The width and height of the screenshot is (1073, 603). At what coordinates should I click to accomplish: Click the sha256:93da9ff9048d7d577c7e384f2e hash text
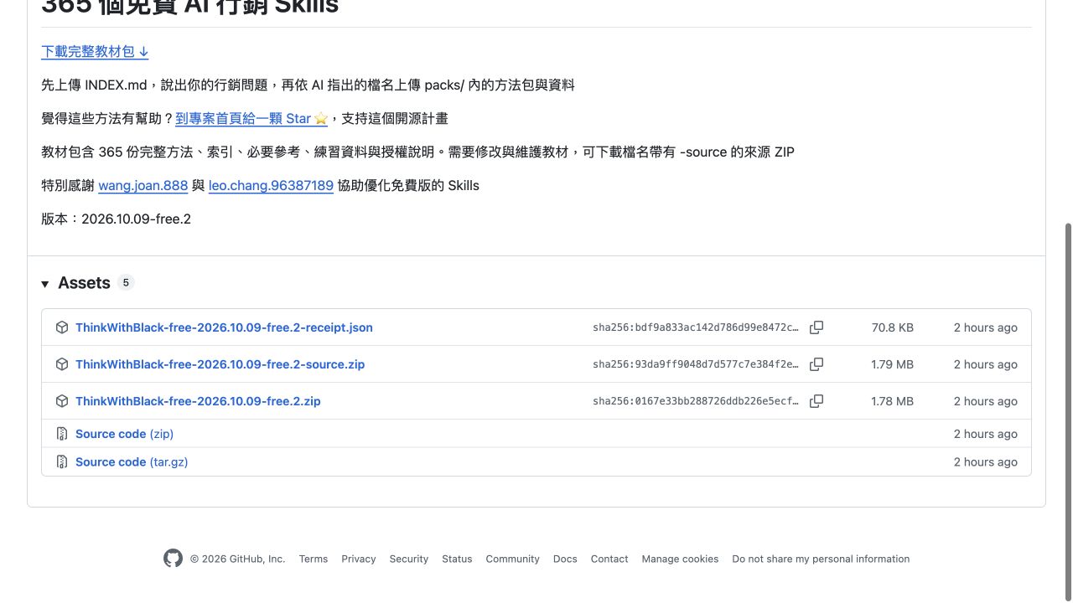pos(696,364)
